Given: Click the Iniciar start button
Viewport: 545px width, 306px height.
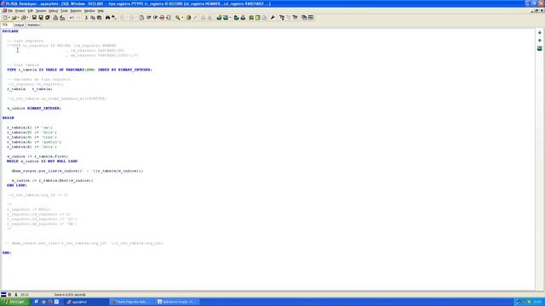Looking at the screenshot, I should (x=14, y=302).
